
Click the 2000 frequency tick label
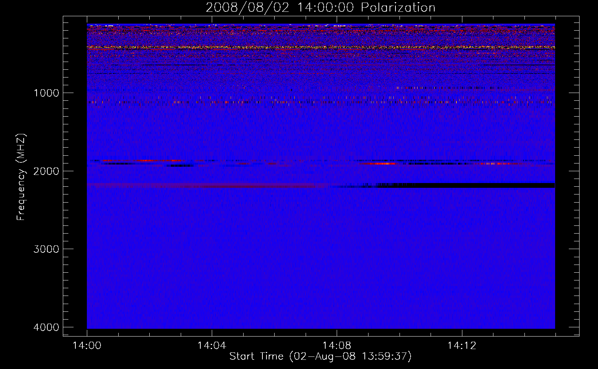[46, 171]
